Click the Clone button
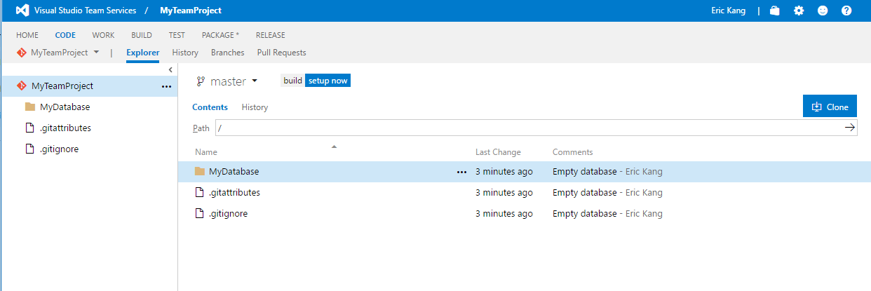This screenshot has height=291, width=871. tap(830, 107)
